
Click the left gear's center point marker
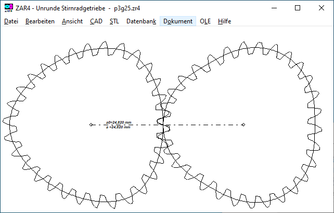(91, 125)
